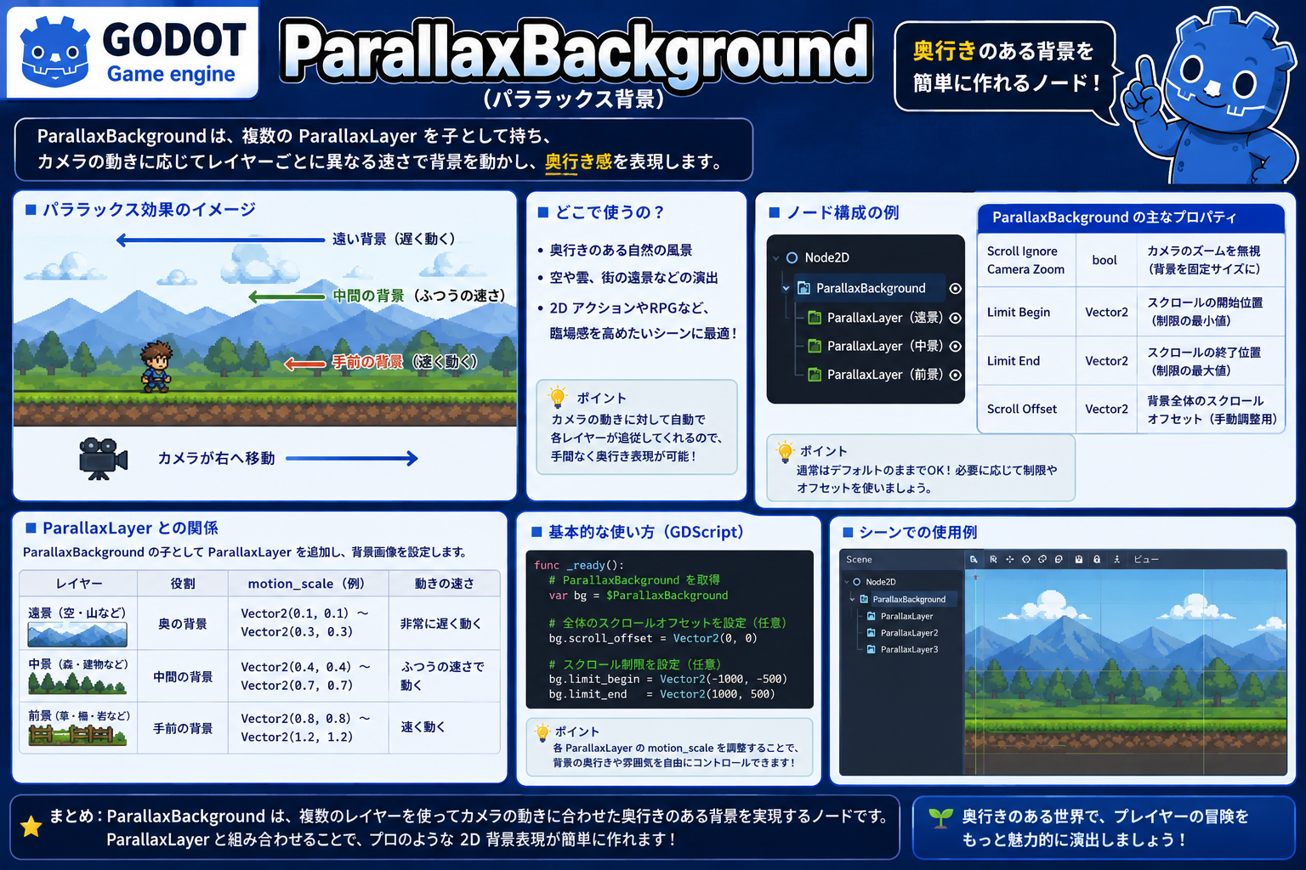The width and height of the screenshot is (1306, 870).
Task: Click the code line "var bg = $ParallaxBackground"
Action: [x=638, y=596]
